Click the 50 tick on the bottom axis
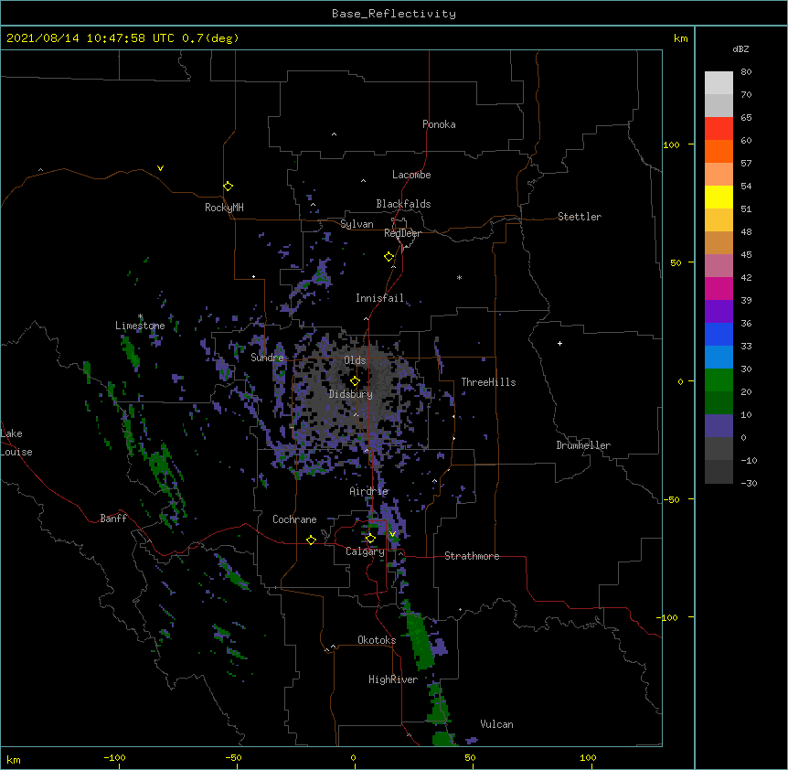The height and width of the screenshot is (770, 788). (x=470, y=757)
